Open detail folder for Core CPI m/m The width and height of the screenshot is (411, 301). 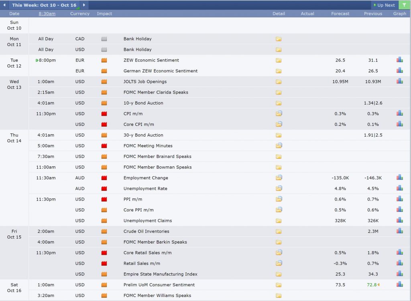[279, 124]
